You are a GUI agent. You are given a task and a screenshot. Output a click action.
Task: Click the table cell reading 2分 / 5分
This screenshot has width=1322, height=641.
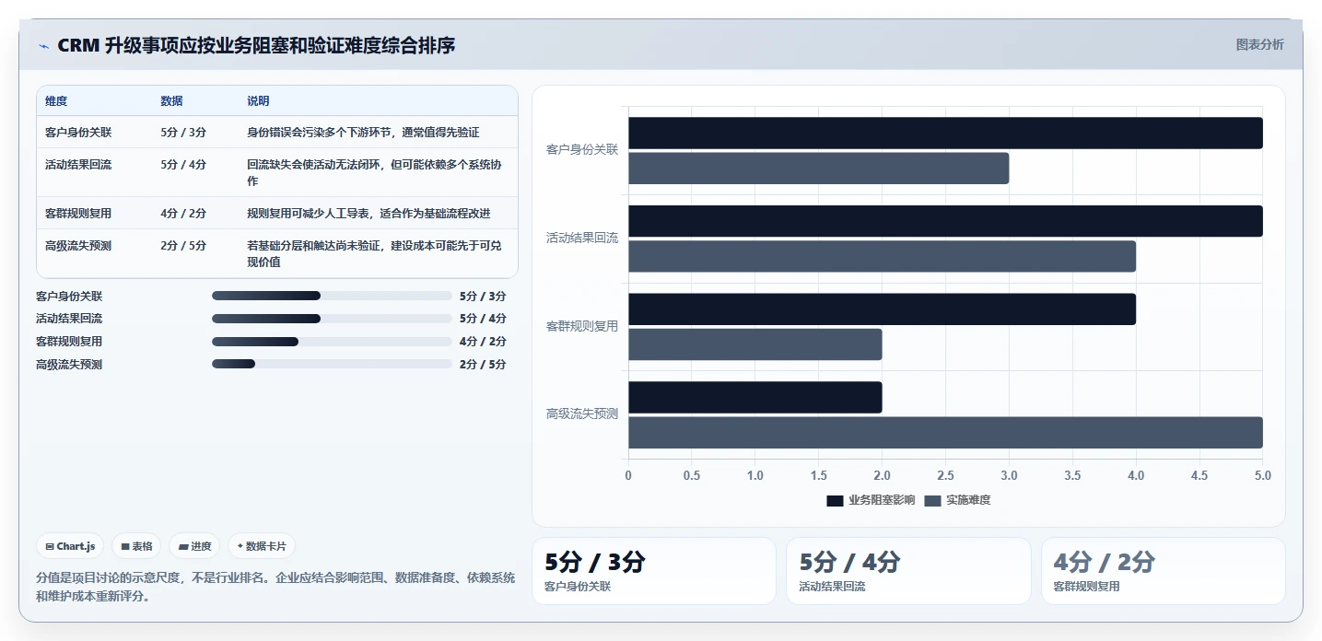tap(183, 246)
